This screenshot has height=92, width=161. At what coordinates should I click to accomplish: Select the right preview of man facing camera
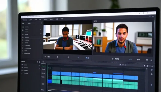tap(123, 38)
